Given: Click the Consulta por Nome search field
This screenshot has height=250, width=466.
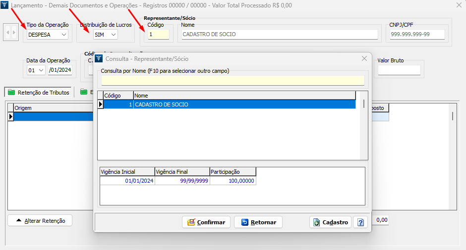Looking at the screenshot, I should [x=233, y=80].
